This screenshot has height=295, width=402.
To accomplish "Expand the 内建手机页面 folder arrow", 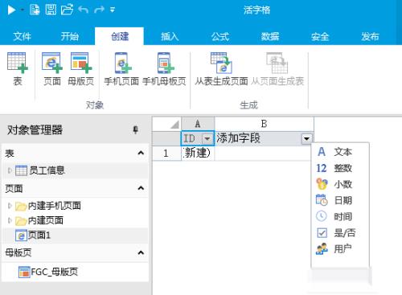I will point(10,206).
